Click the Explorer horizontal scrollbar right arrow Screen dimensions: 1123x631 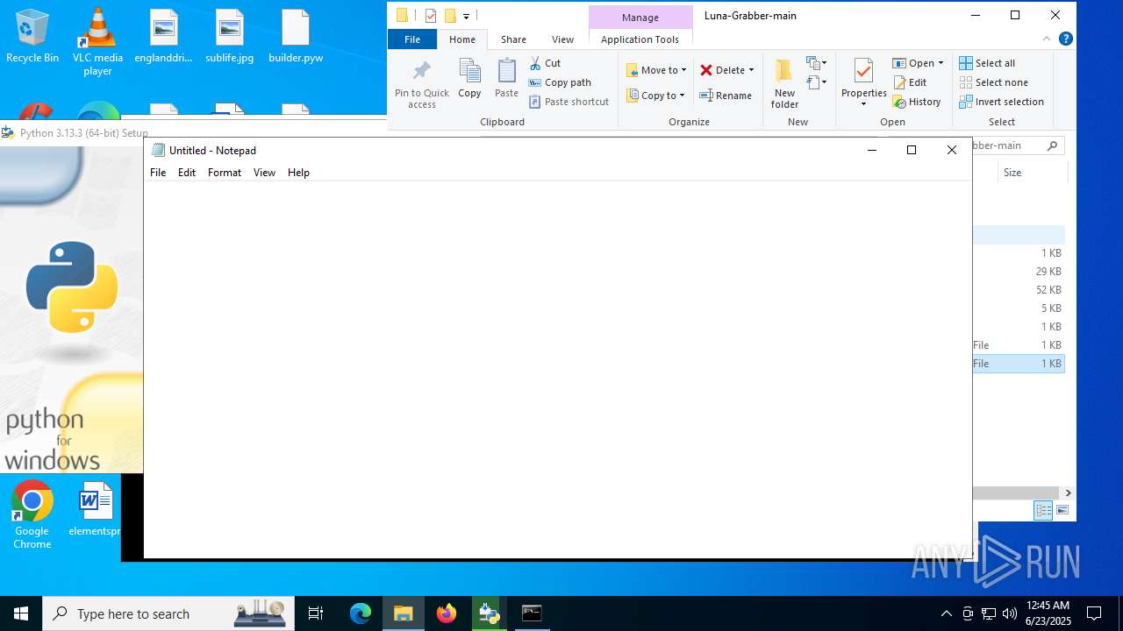(1068, 493)
